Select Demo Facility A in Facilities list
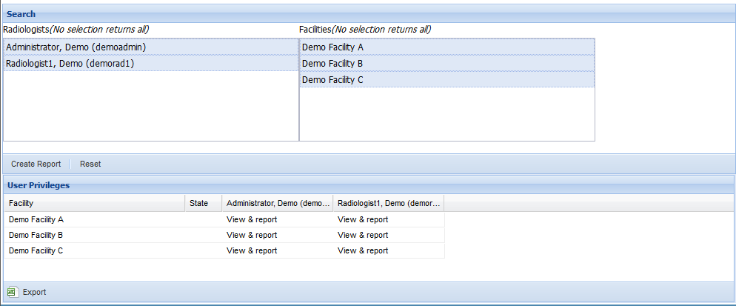The image size is (736, 306). tap(447, 47)
